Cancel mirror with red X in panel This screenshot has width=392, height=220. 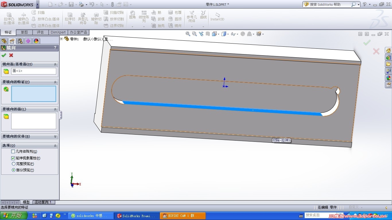(x=11, y=55)
